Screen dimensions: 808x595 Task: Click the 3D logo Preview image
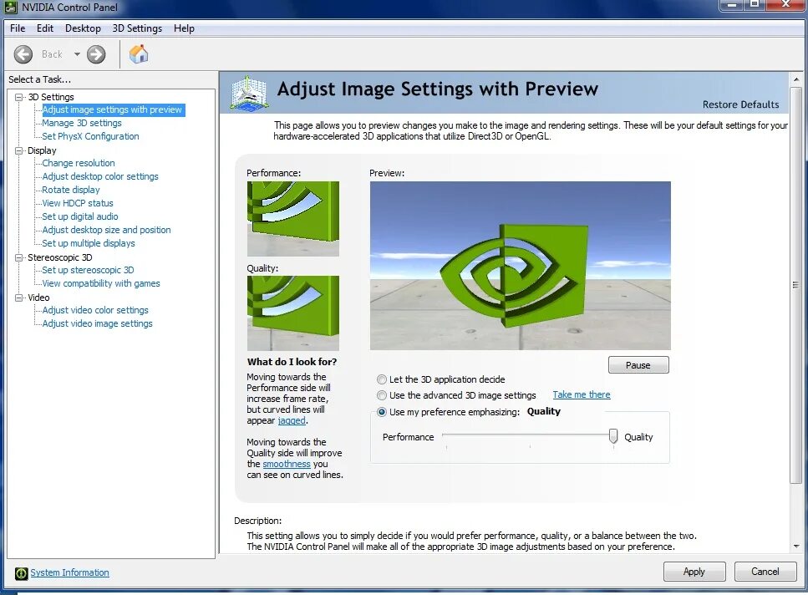pyautogui.click(x=521, y=266)
